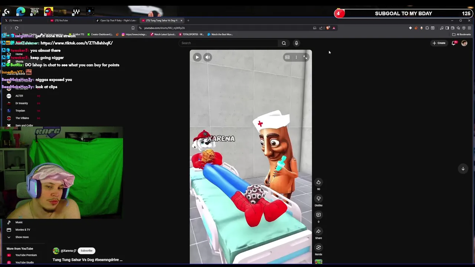Viewport: 475px width, 267px height.
Task: Open browser main hamburger menu
Action: click(x=469, y=28)
